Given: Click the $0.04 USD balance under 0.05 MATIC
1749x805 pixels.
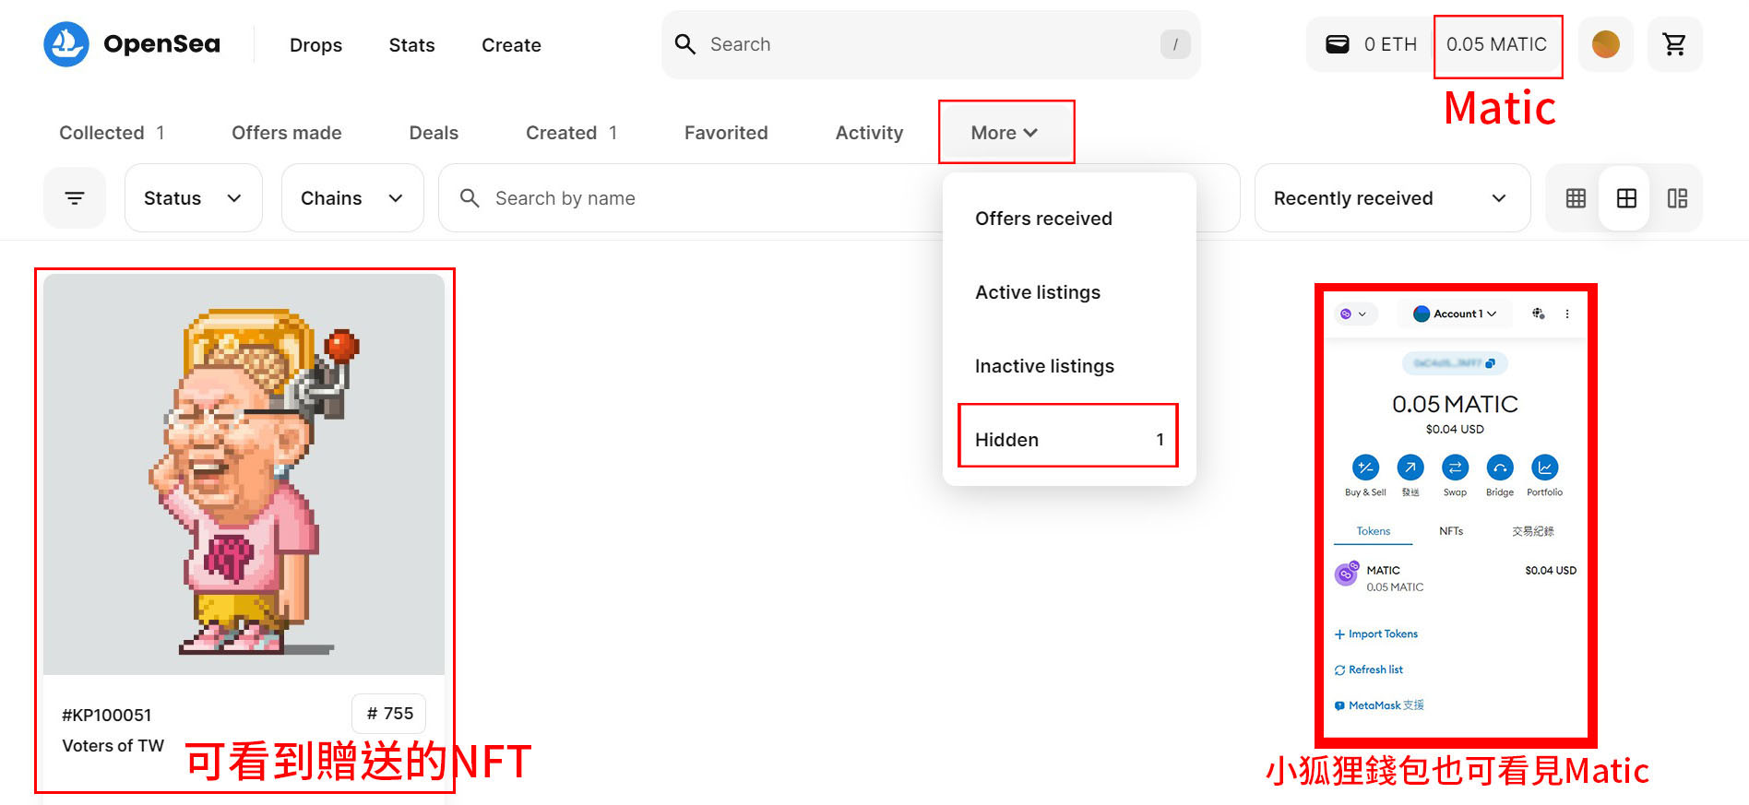Looking at the screenshot, I should (1455, 429).
